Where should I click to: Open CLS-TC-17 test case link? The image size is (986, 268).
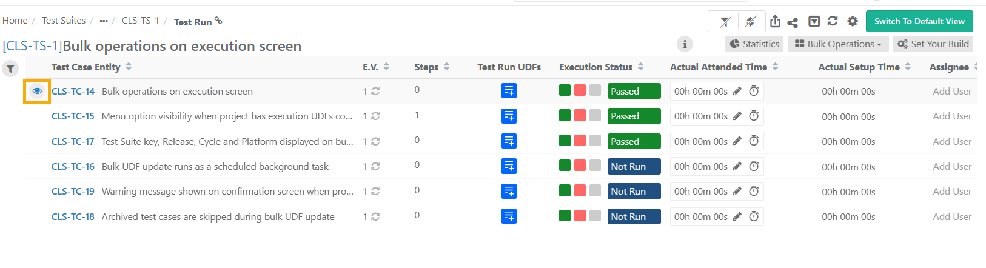tap(73, 141)
